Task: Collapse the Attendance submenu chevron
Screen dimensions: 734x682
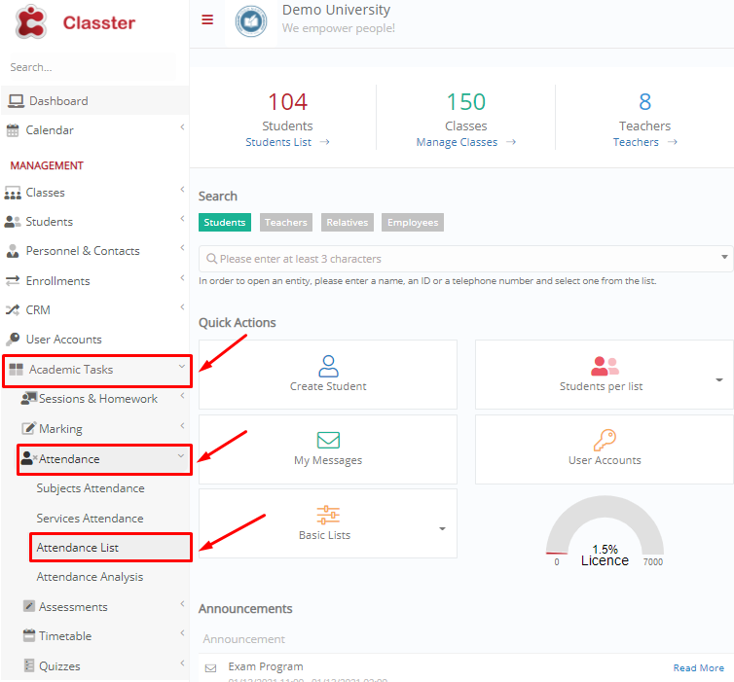Action: point(181,455)
